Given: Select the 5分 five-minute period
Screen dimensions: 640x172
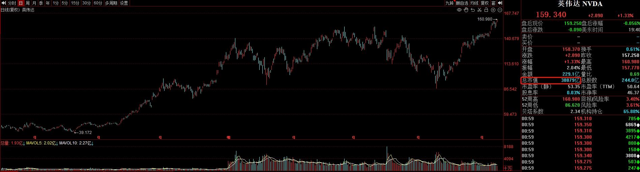Looking at the screenshot, I should pos(65,3).
